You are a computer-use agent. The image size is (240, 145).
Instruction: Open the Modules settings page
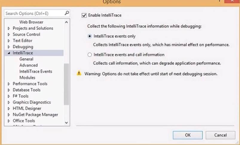tap(27, 78)
